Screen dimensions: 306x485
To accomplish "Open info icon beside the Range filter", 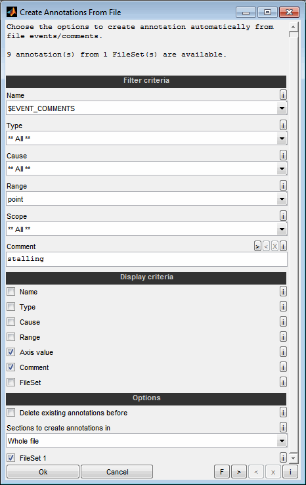I will pyautogui.click(x=283, y=185).
